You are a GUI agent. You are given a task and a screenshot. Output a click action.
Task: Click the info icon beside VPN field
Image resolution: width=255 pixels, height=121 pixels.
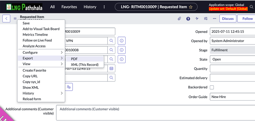tap(122, 41)
